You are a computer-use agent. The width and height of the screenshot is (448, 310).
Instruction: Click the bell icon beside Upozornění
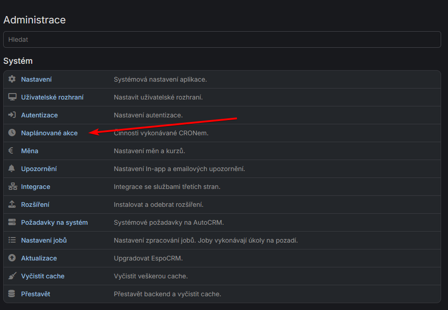(12, 169)
